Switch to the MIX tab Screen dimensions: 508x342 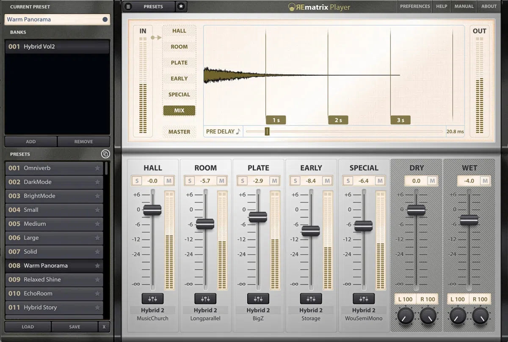click(x=179, y=110)
